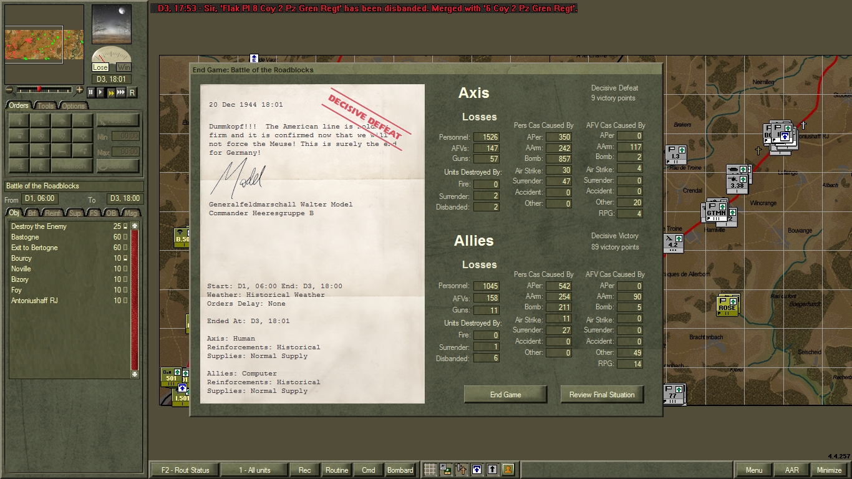
Task: Switch to the OB order of battle tab
Action: pyautogui.click(x=111, y=213)
